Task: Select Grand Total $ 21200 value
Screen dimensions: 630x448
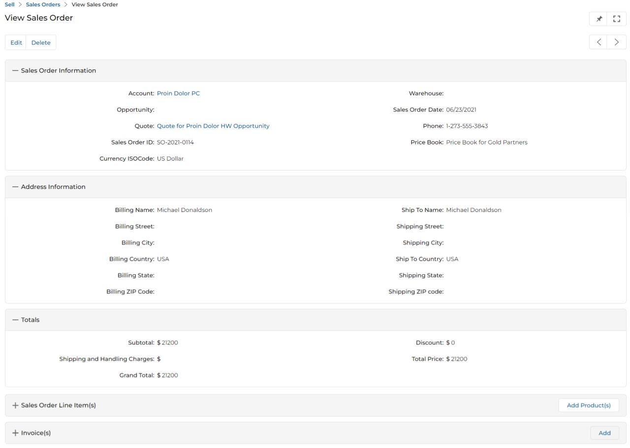Action: [167, 375]
